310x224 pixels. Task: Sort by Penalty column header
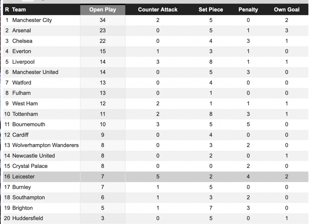coord(248,10)
